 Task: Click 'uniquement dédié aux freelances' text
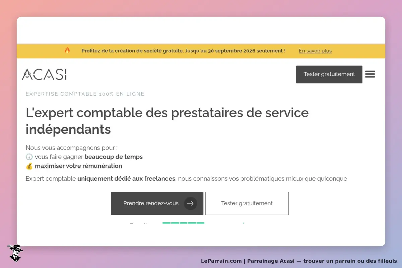[x=126, y=179]
